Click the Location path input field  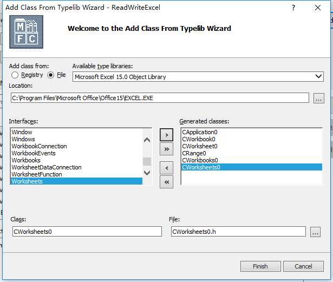tap(160, 98)
